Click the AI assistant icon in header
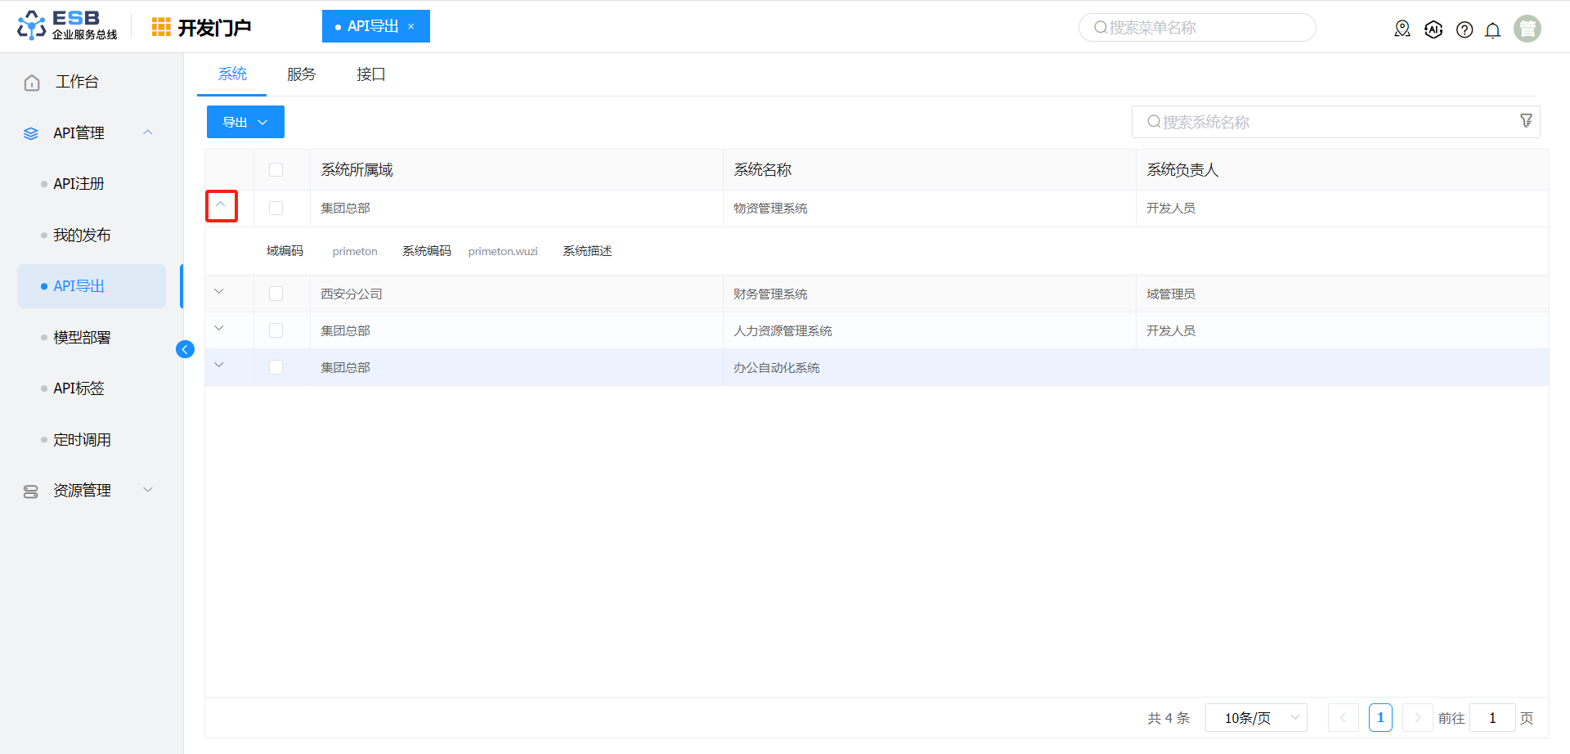 coord(1433,29)
